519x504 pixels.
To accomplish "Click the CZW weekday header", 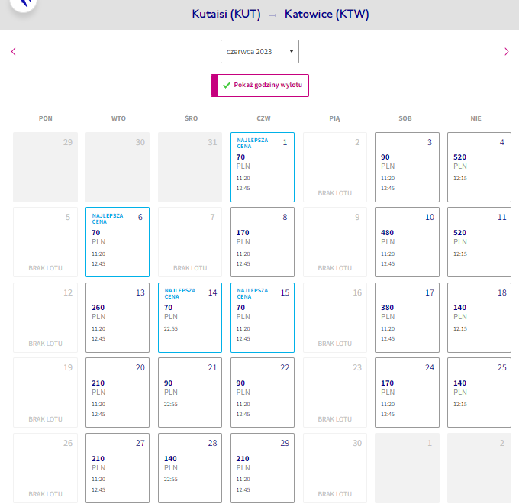I will tap(264, 118).
